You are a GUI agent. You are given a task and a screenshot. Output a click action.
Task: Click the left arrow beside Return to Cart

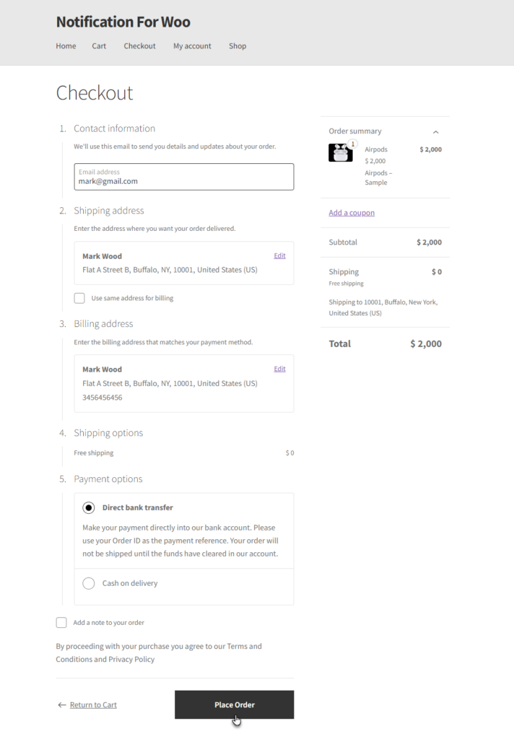tap(62, 705)
